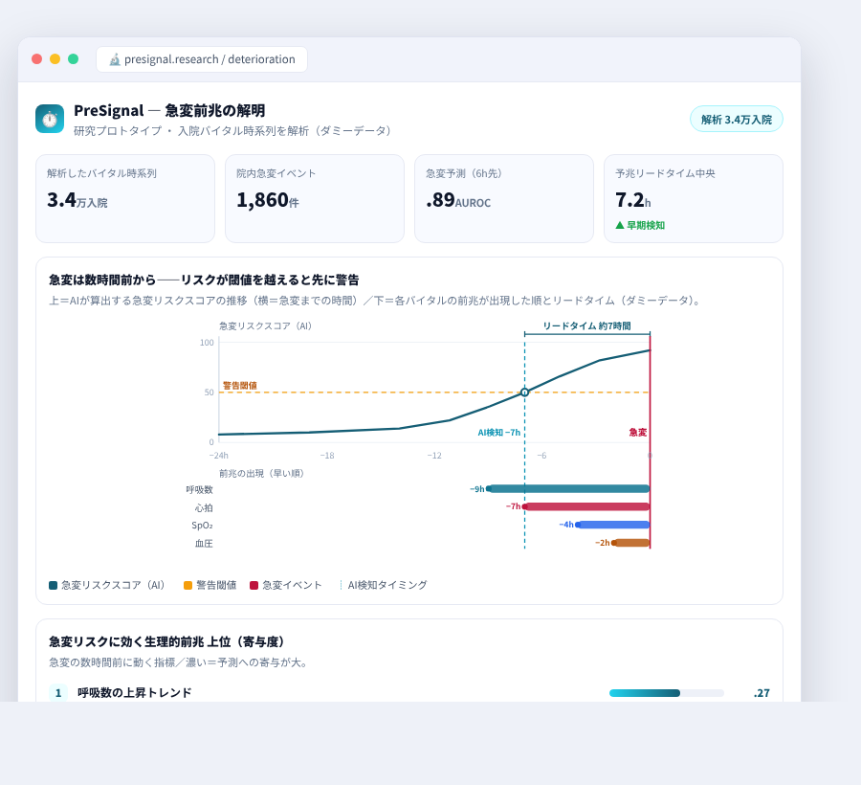Open the 解析したバイタル時系列 stat card
This screenshot has width=861, height=785.
[x=125, y=198]
